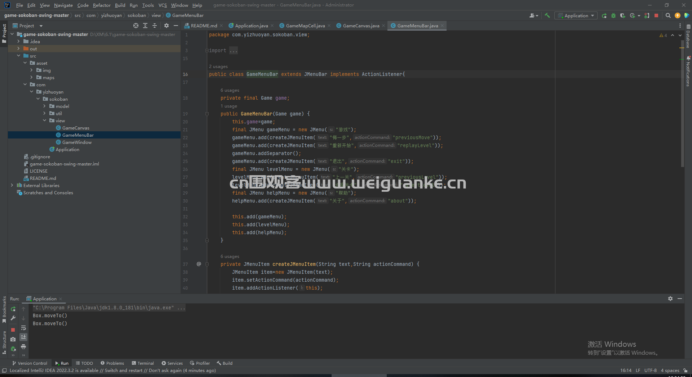692x377 pixels.
Task: Click the print icon in Run panel
Action: tap(23, 346)
